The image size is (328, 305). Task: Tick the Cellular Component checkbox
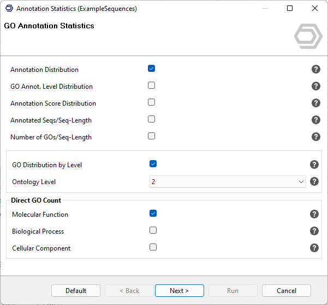(x=153, y=247)
